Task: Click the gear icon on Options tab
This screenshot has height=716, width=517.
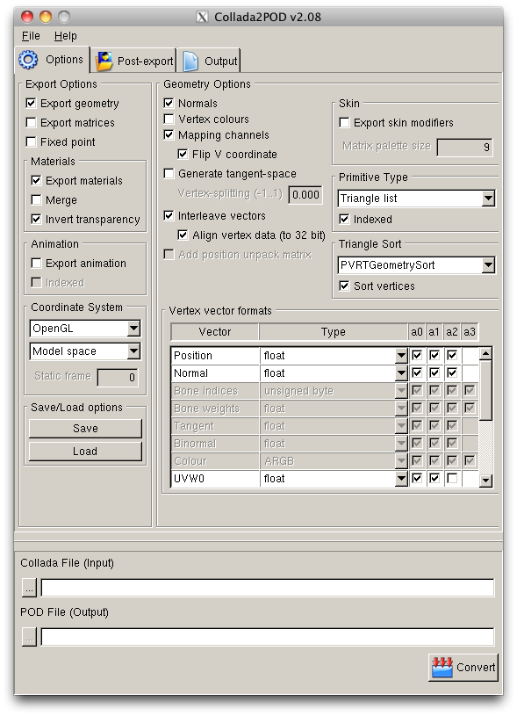Action: pos(28,60)
